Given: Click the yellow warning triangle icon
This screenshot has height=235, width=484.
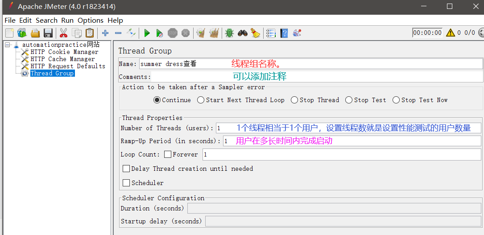Looking at the screenshot, I should 451,33.
